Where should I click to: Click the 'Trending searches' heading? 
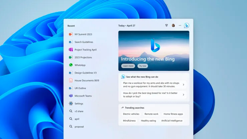[135, 108]
